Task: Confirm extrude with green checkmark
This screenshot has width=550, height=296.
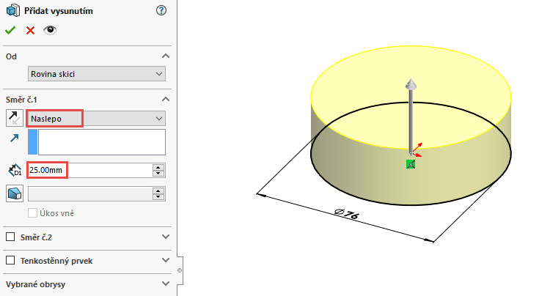Action: click(x=10, y=31)
